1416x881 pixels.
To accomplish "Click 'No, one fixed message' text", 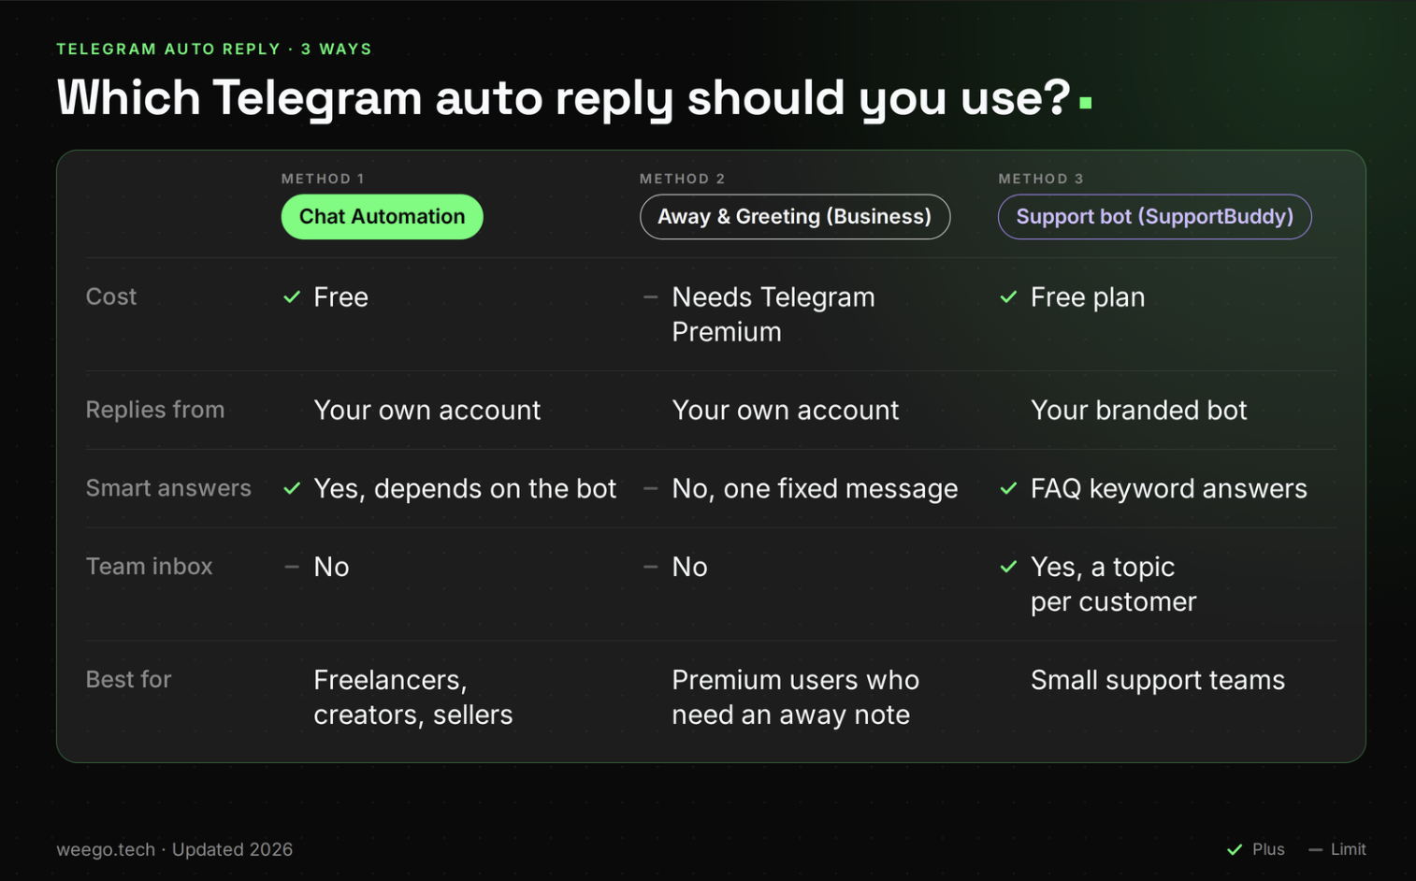I will (x=815, y=488).
